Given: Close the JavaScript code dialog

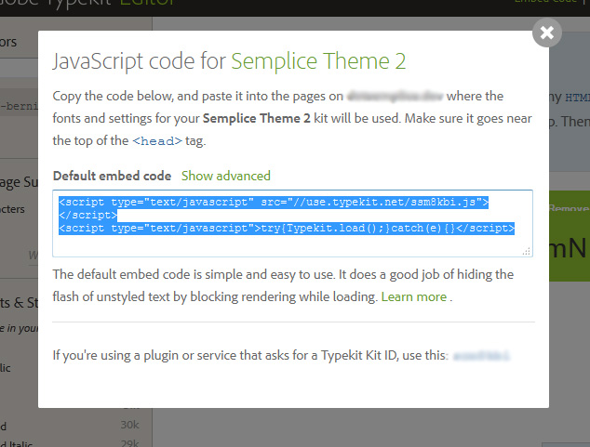Looking at the screenshot, I should click(546, 33).
